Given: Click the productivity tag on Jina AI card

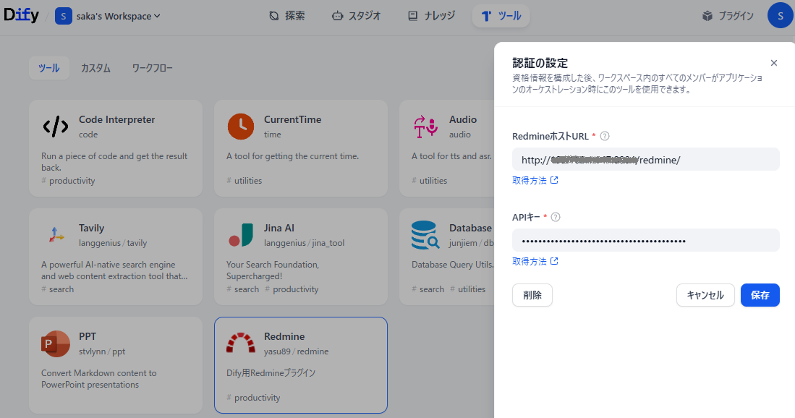Looking at the screenshot, I should point(292,289).
